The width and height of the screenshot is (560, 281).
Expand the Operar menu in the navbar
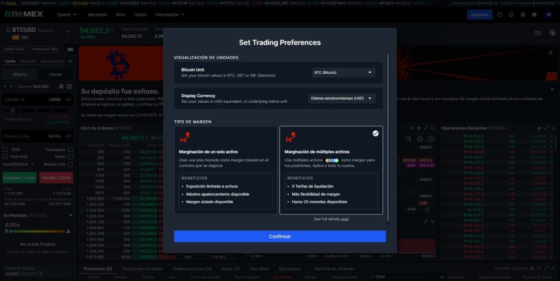[67, 15]
